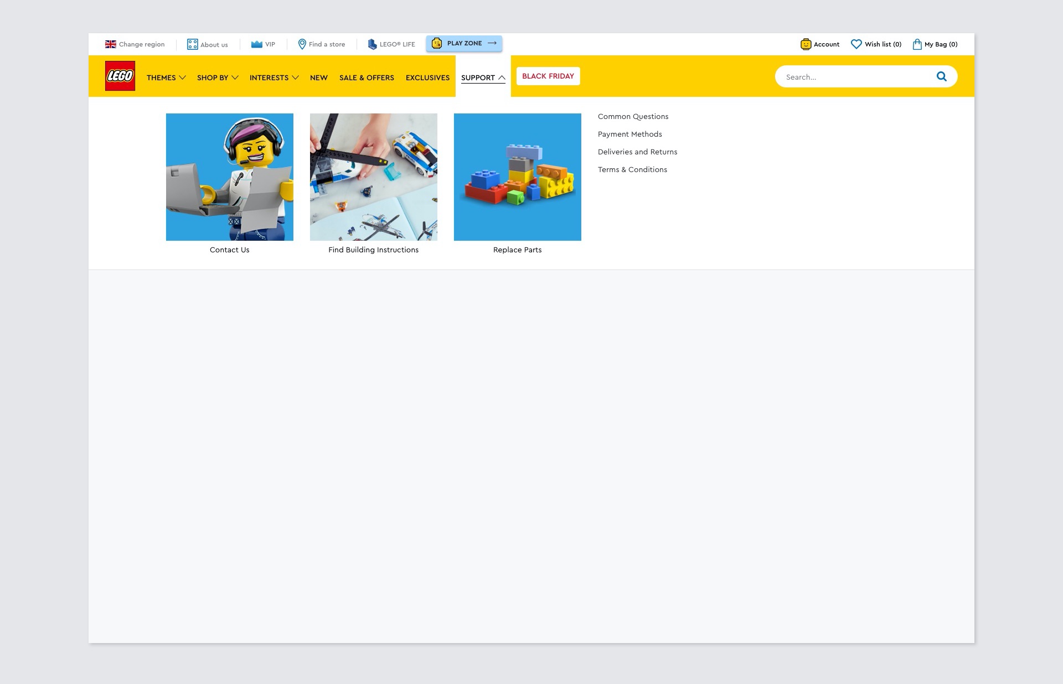The image size is (1063, 684).
Task: Click the PLAY ZONE label
Action: [465, 43]
